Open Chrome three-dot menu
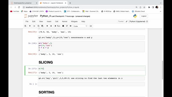This screenshot has width=172, height=97. [x=161, y=7]
